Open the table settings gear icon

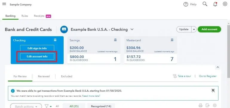point(215,105)
